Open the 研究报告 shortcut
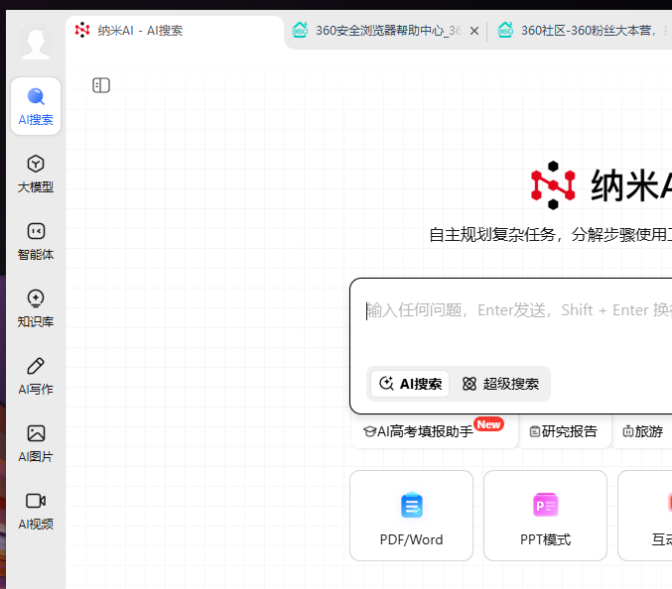The height and width of the screenshot is (589, 672). click(x=564, y=431)
